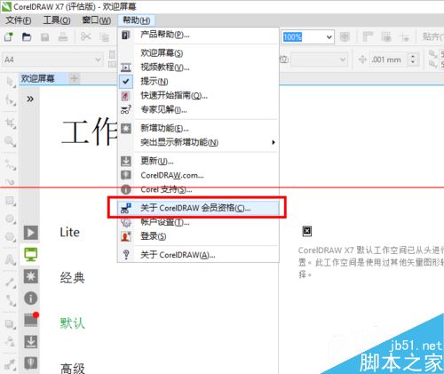This screenshot has height=374, width=444.
Task: Choose Account Settings menu entry
Action: tap(198, 222)
